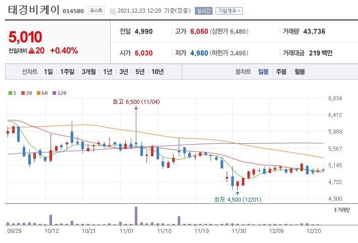Screen dimensions: 358x243
Task: Click the 거래량 value 43,736
Action: (314, 31)
